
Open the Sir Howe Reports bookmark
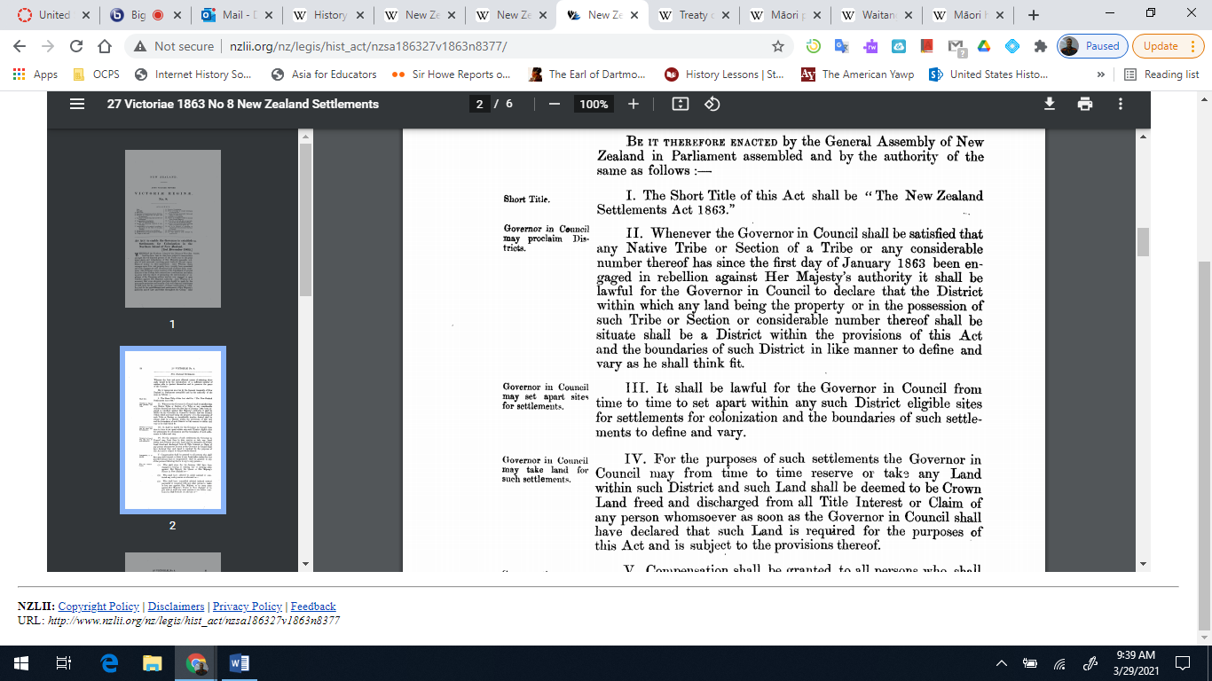451,74
